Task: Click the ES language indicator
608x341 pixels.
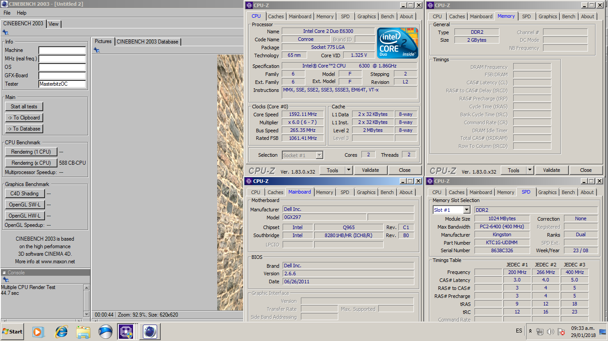Action: tap(519, 331)
